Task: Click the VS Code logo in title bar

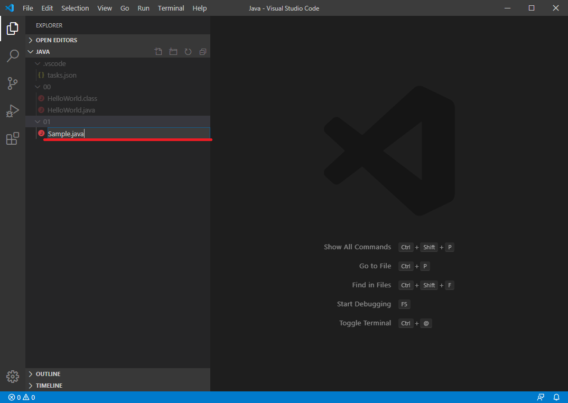Action: [x=10, y=8]
